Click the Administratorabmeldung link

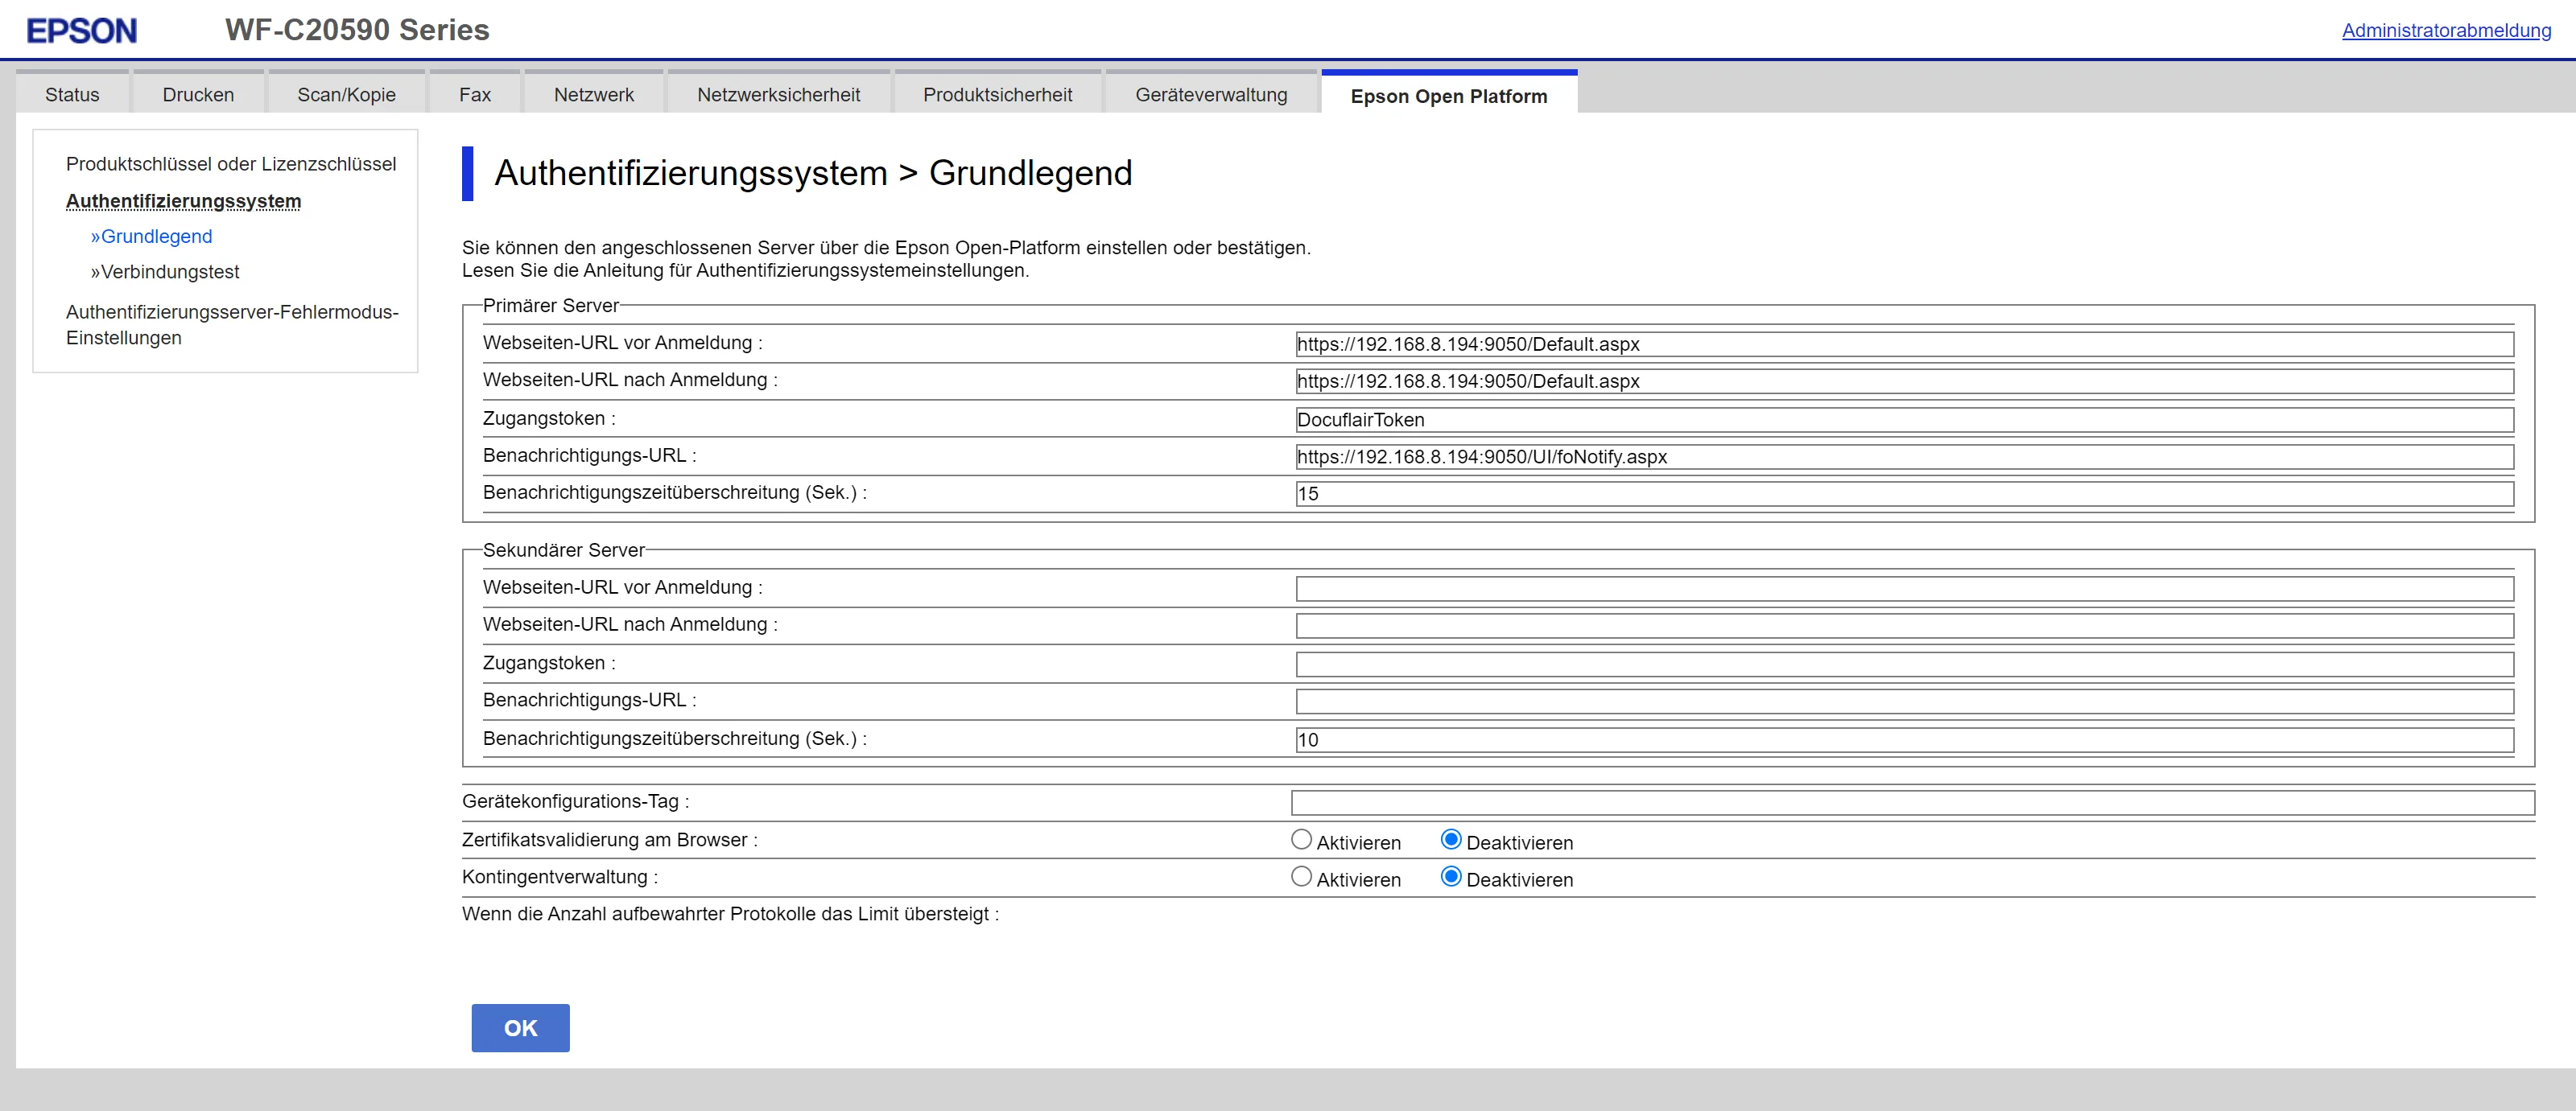point(2446,30)
